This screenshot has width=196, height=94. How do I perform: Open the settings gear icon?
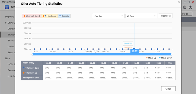click(185, 7)
